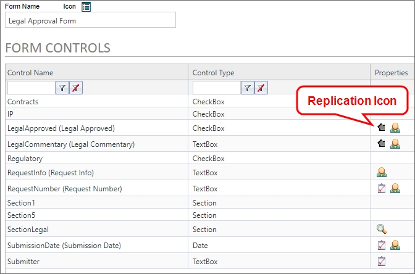Click the user icon in SubmissionDate row
The width and height of the screenshot is (415, 274).
pos(395,245)
